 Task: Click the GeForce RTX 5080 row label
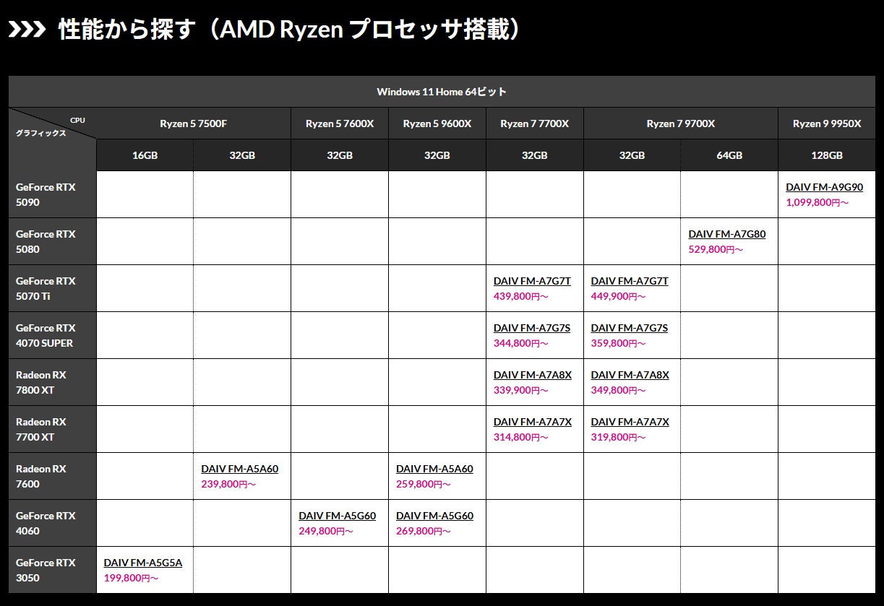point(52,241)
